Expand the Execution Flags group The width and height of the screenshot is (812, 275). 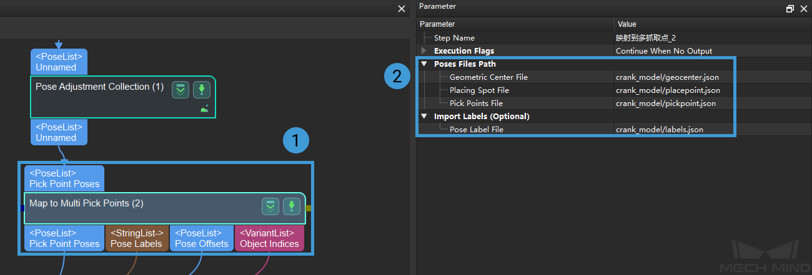425,51
